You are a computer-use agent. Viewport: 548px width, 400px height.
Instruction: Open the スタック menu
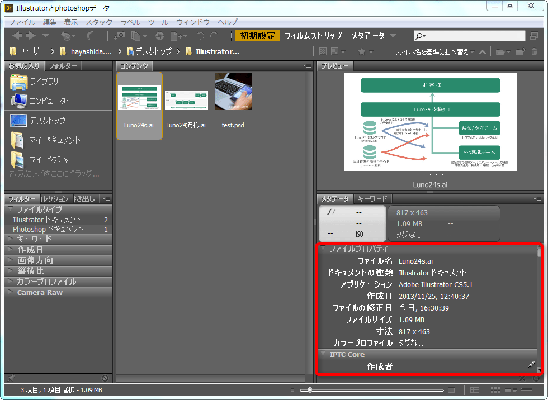coord(99,22)
